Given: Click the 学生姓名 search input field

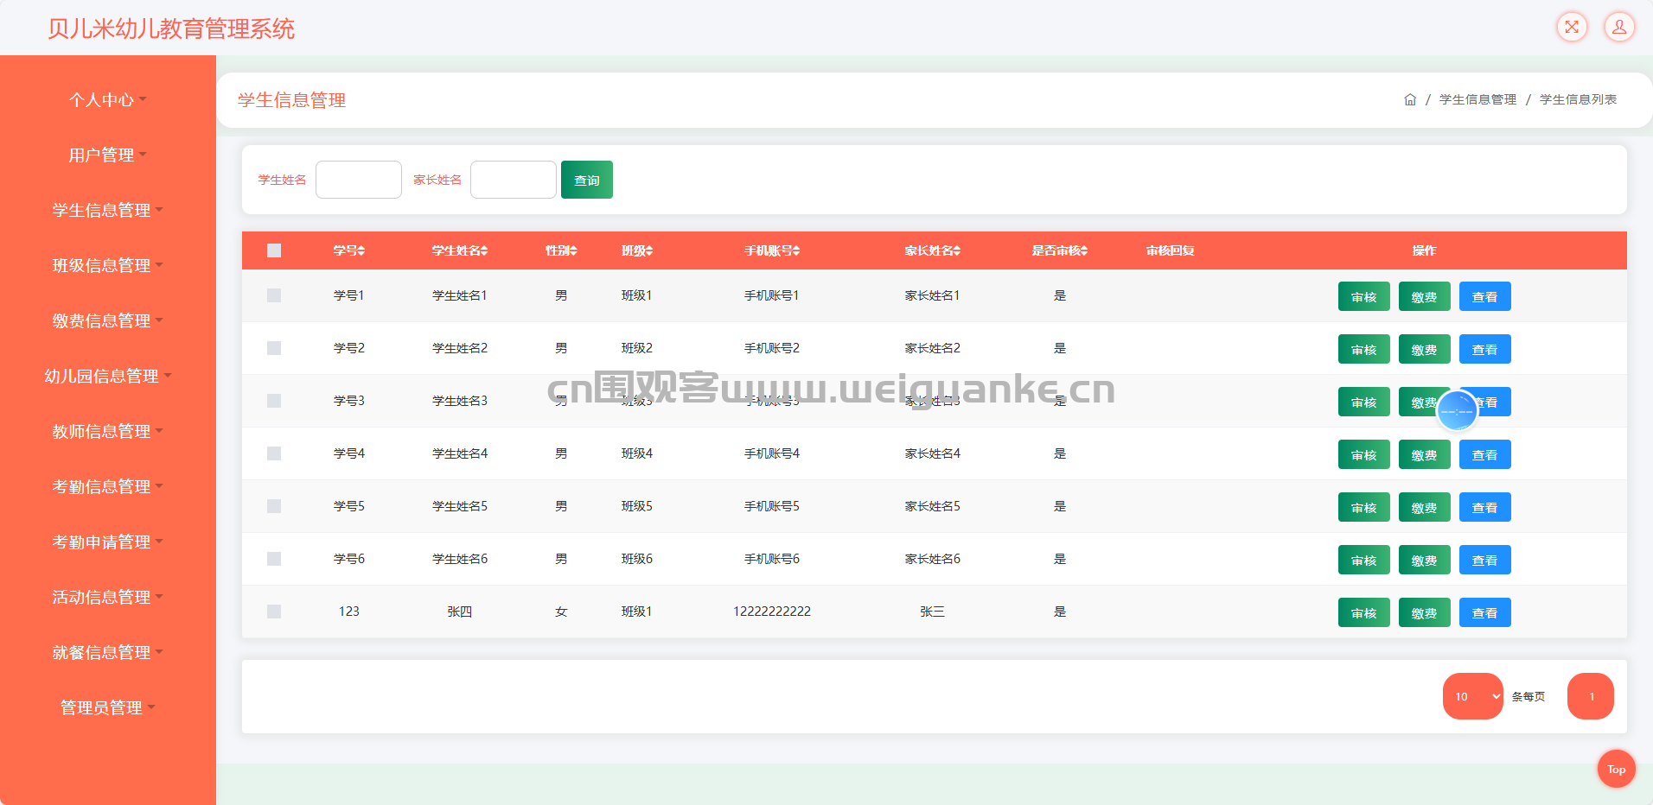Looking at the screenshot, I should tap(359, 180).
